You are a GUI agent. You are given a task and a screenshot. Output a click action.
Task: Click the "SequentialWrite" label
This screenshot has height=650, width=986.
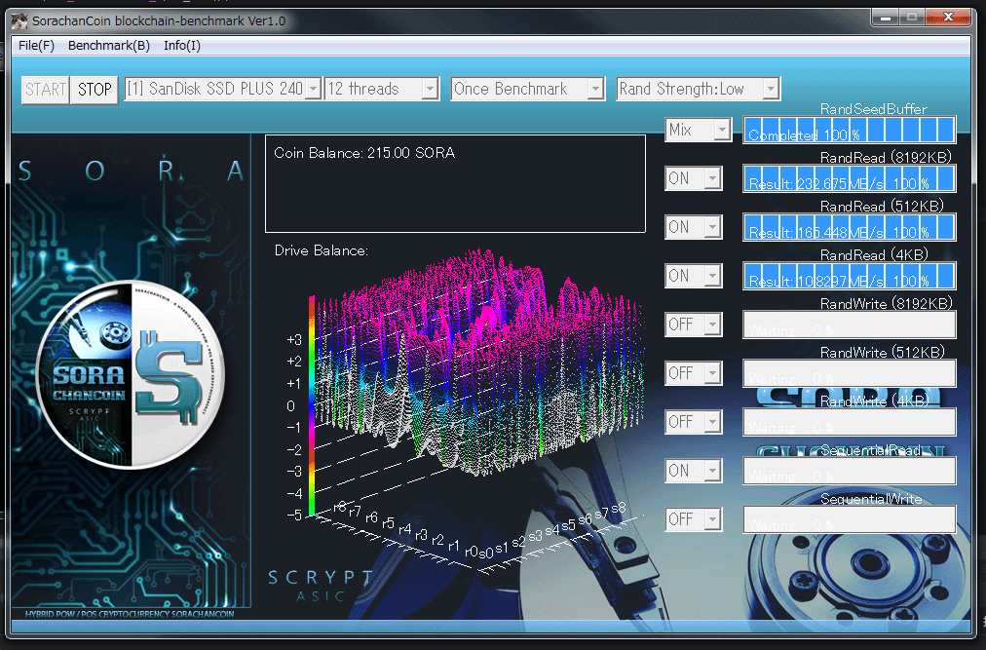coord(872,499)
